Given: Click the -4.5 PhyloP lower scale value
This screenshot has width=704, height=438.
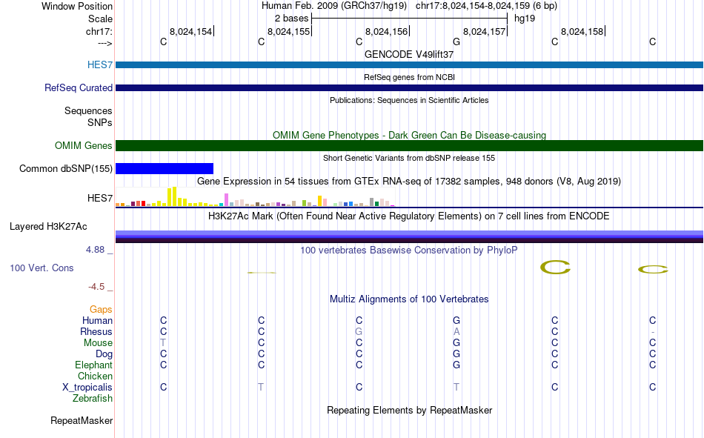Looking at the screenshot, I should [96, 287].
